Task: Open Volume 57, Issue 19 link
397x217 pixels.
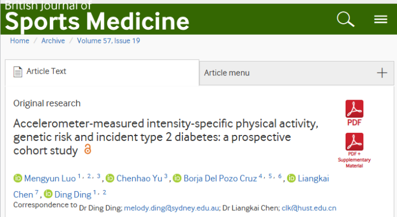Action: click(x=108, y=41)
